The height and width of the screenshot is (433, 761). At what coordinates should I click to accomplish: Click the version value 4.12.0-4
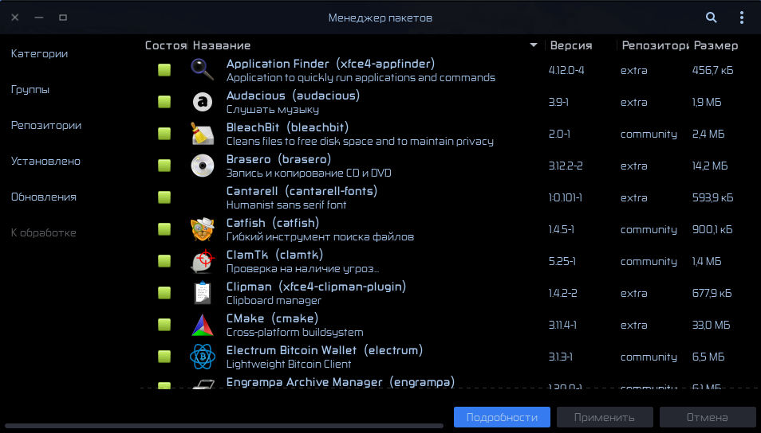[566, 70]
